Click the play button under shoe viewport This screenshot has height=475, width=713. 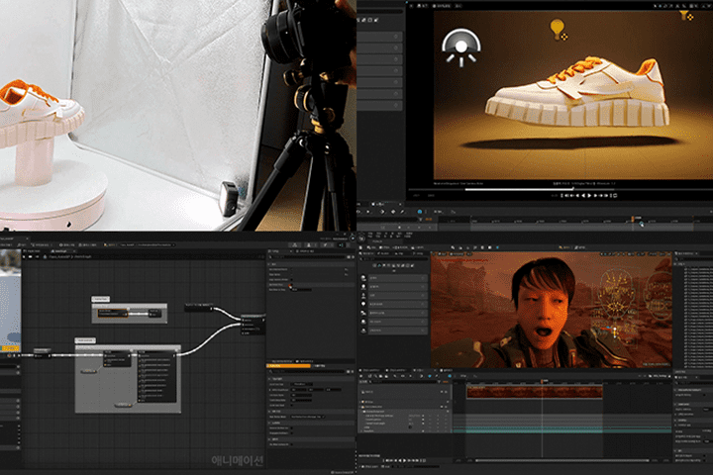coord(589,196)
